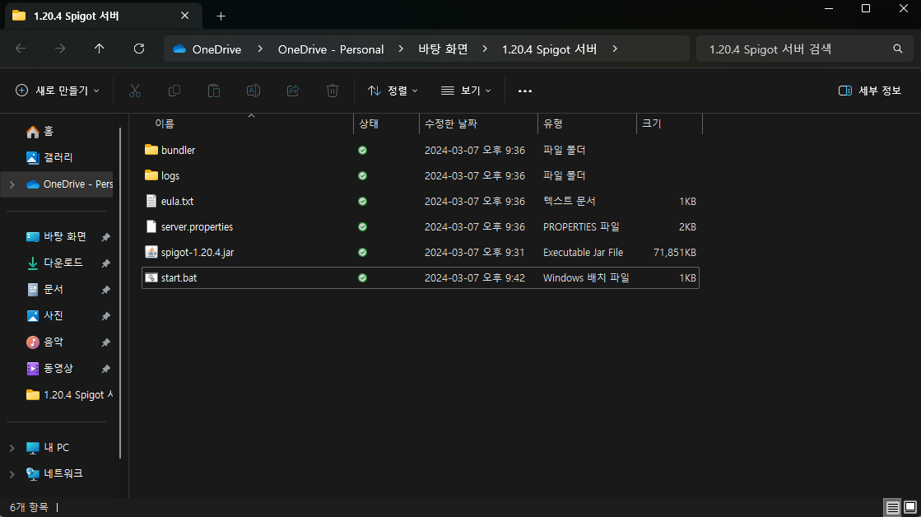Click the search magnifier icon

tap(897, 49)
